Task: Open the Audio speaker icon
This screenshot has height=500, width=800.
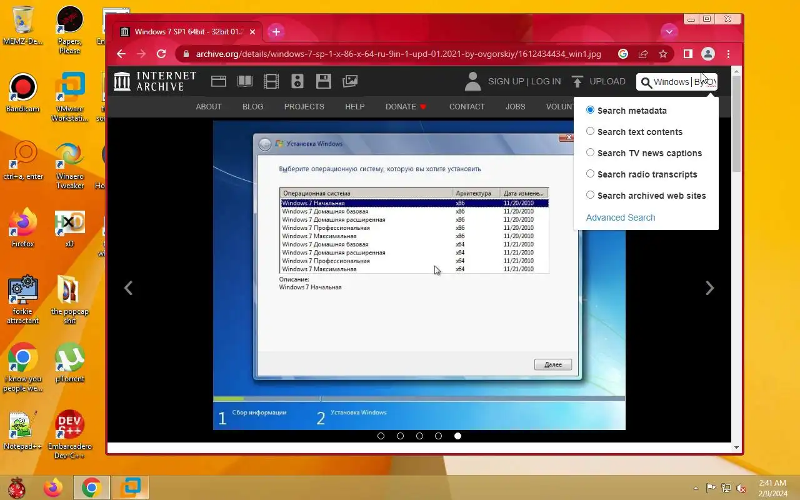Action: point(297,81)
